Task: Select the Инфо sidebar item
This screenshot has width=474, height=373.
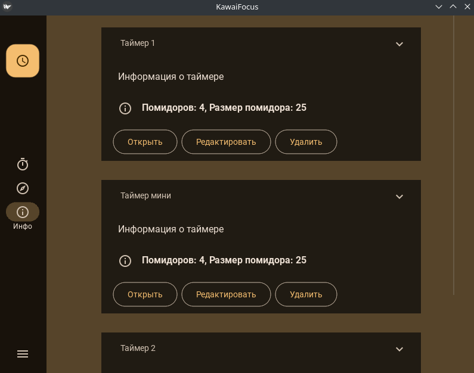Action: pos(23,212)
